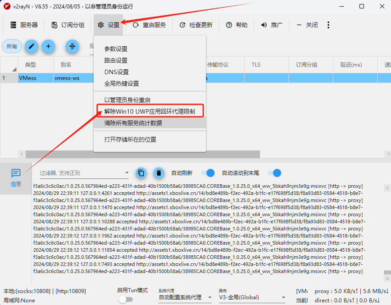Click the proxy speed status text
Viewport: 391px width, 305px height.
click(x=352, y=291)
